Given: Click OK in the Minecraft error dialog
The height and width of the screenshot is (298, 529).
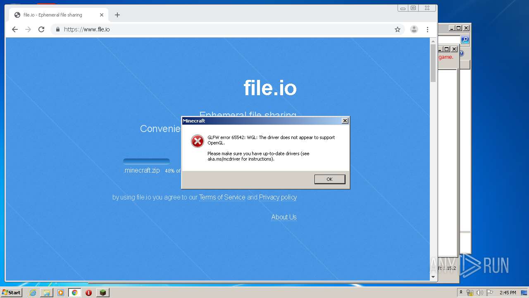Looking at the screenshot, I should click(329, 179).
